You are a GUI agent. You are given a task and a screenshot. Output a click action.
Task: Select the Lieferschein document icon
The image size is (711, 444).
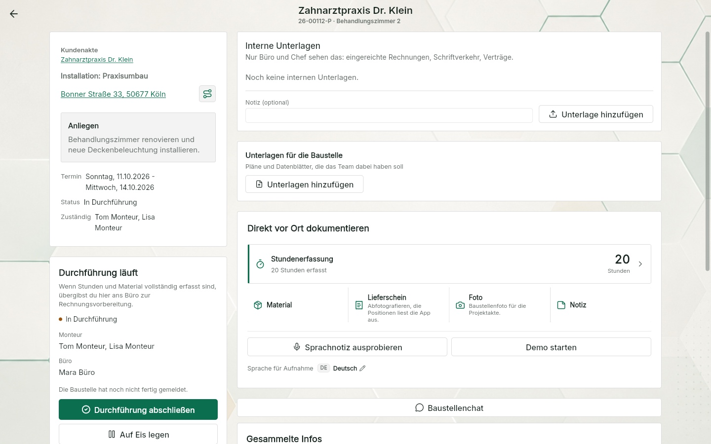[x=359, y=305]
